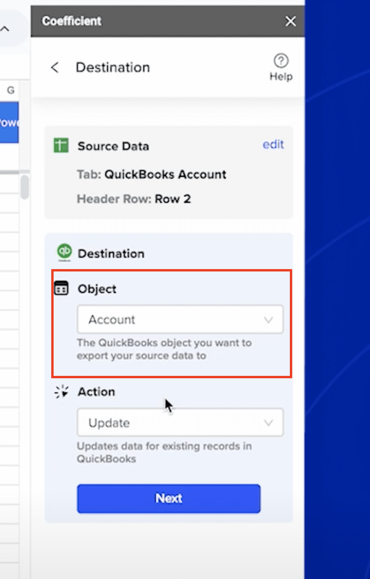Click the edit link in Source Data

click(x=273, y=144)
